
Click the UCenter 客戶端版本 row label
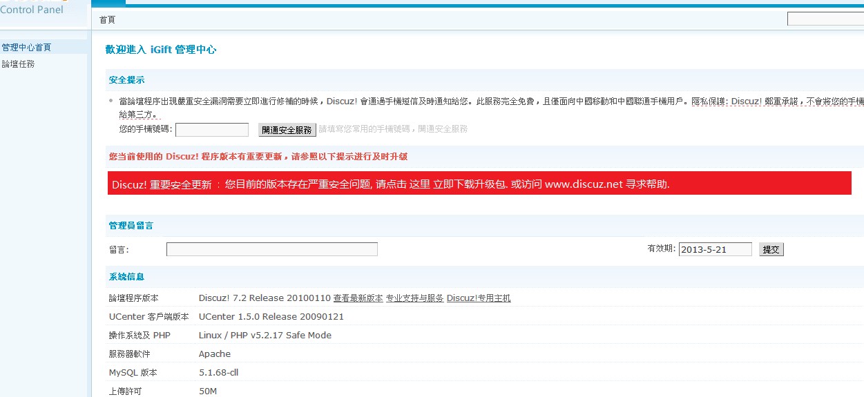tap(149, 317)
